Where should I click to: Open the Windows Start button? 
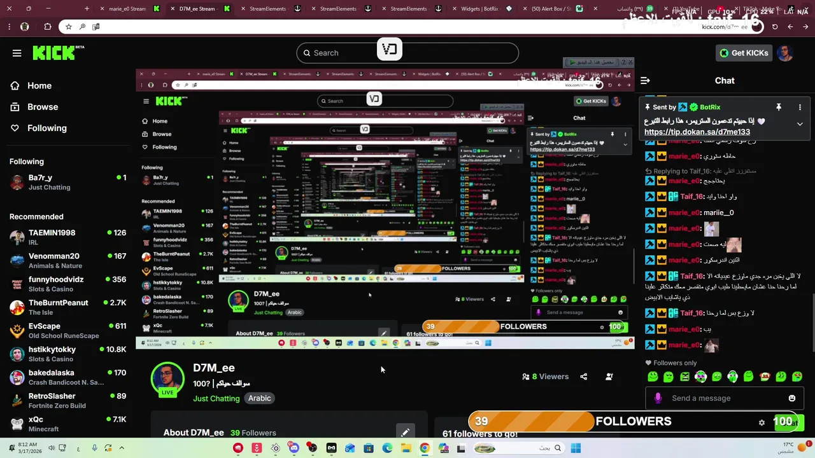576,448
